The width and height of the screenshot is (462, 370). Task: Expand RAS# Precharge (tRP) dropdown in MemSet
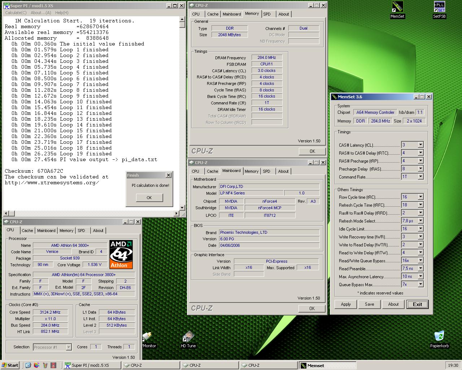pos(420,161)
